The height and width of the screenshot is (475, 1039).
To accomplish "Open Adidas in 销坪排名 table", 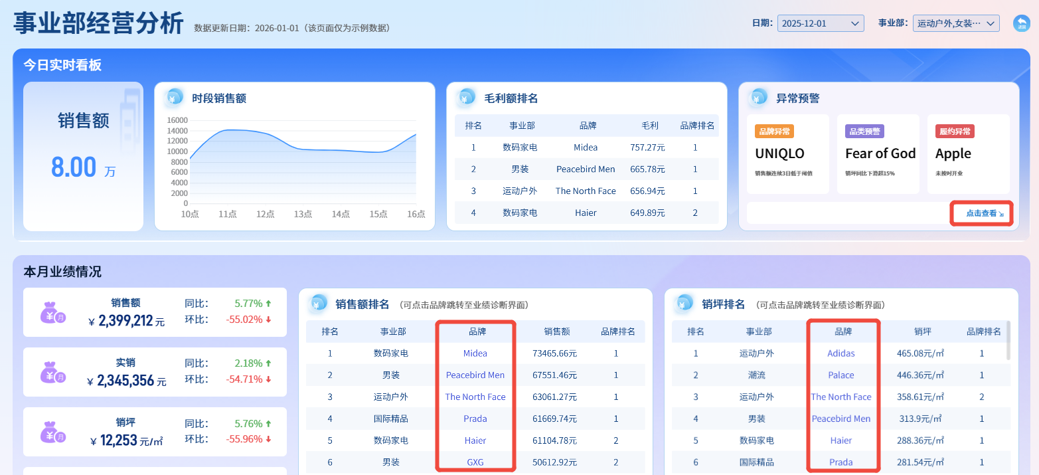I will [841, 353].
